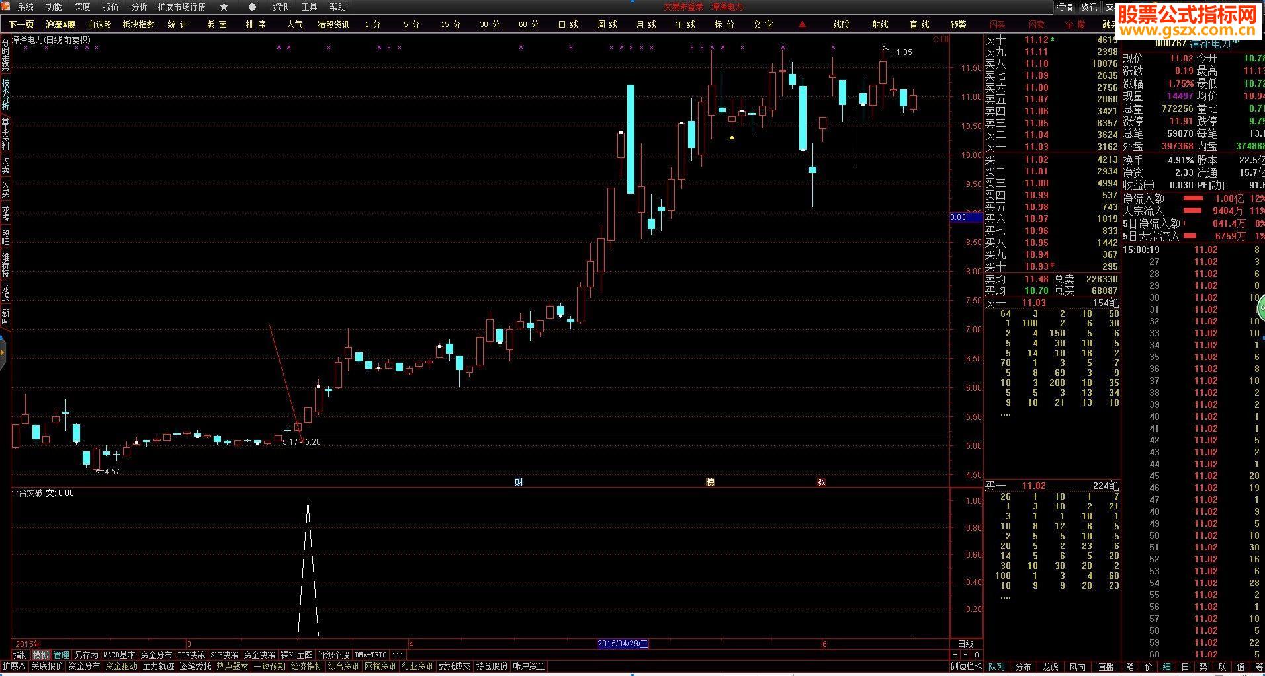
Task: Click the 指标 tab under the chart
Action: [x=21, y=655]
